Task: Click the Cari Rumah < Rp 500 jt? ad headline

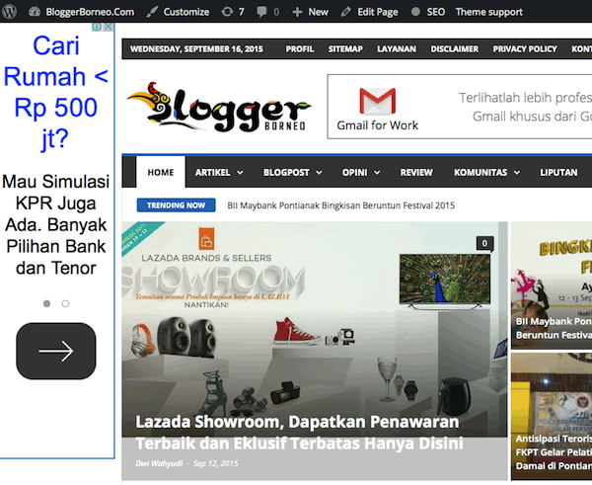Action: pyautogui.click(x=56, y=92)
